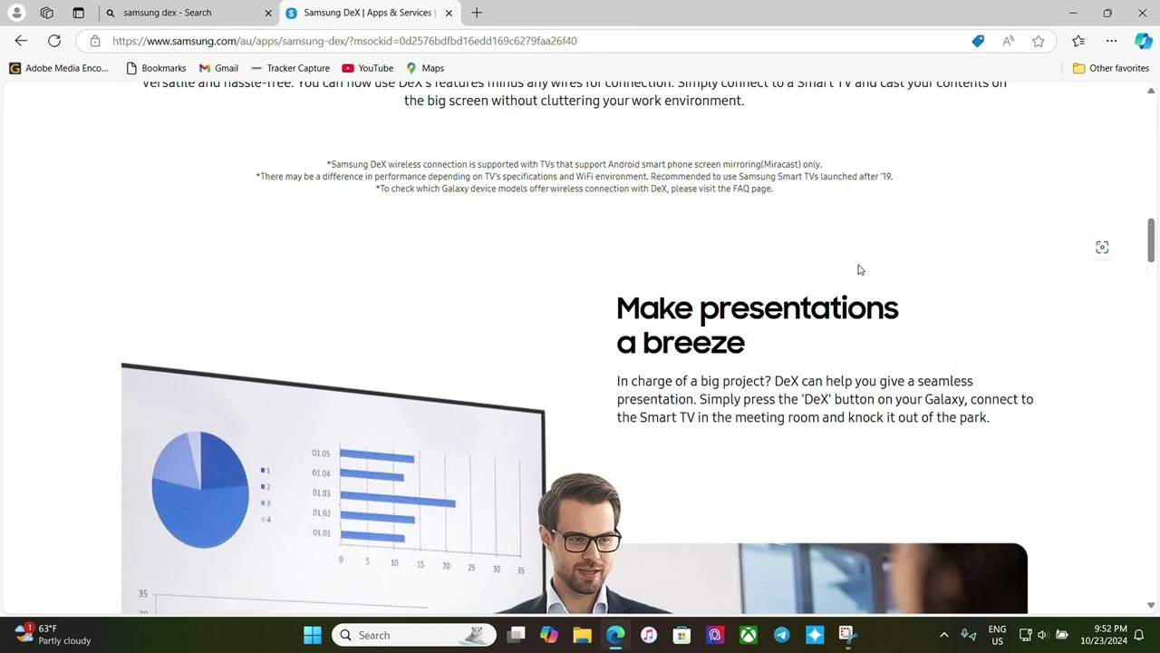Open Settings and more ellipsis menu
This screenshot has width=1160, height=653.
coord(1111,41)
